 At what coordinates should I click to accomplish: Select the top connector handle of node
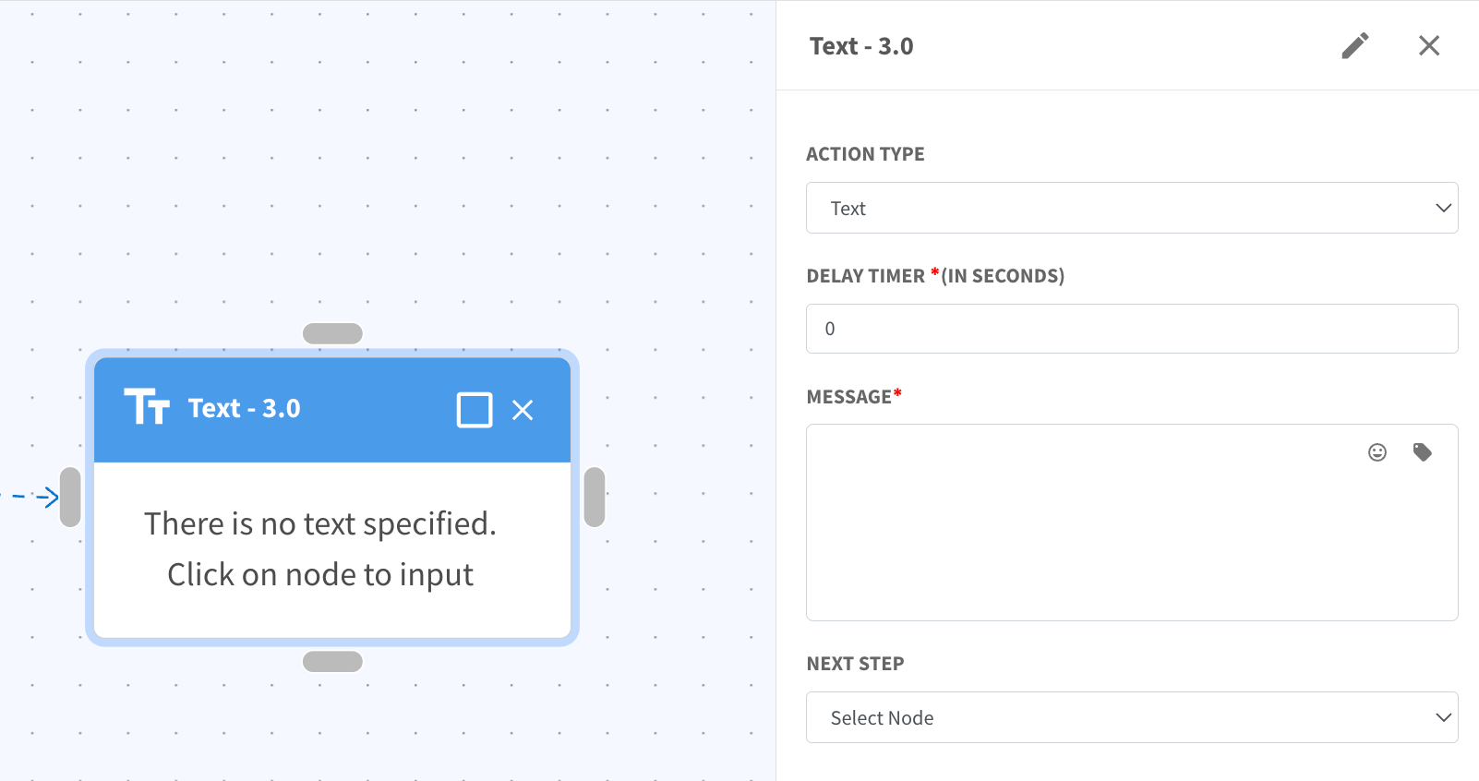point(332,333)
